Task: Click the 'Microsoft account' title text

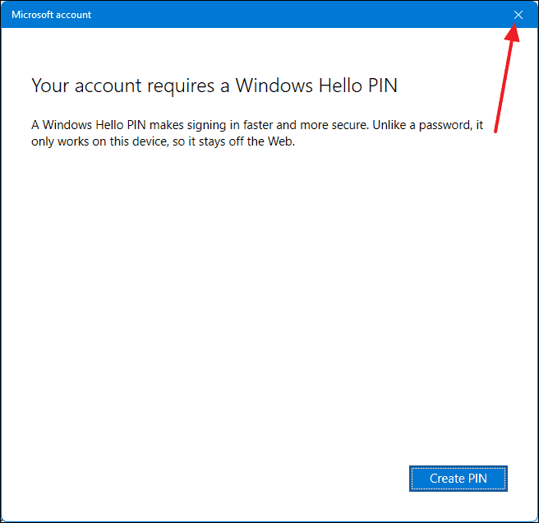Action: [x=51, y=15]
